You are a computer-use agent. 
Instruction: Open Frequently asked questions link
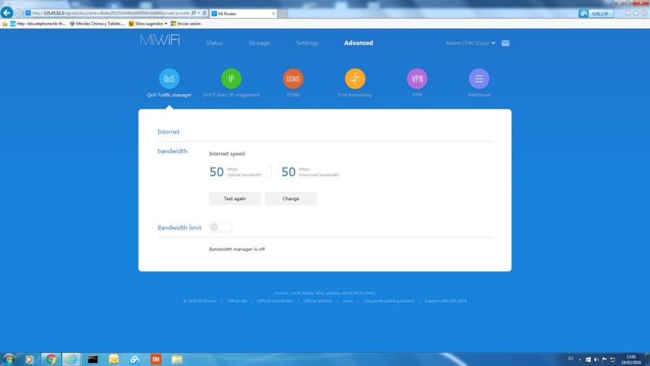388,301
